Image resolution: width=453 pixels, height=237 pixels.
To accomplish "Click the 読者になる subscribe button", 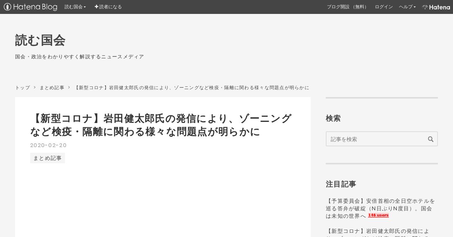I will pyautogui.click(x=108, y=7).
